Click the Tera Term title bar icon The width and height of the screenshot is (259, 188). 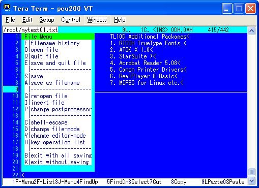pyautogui.click(x=7, y=8)
